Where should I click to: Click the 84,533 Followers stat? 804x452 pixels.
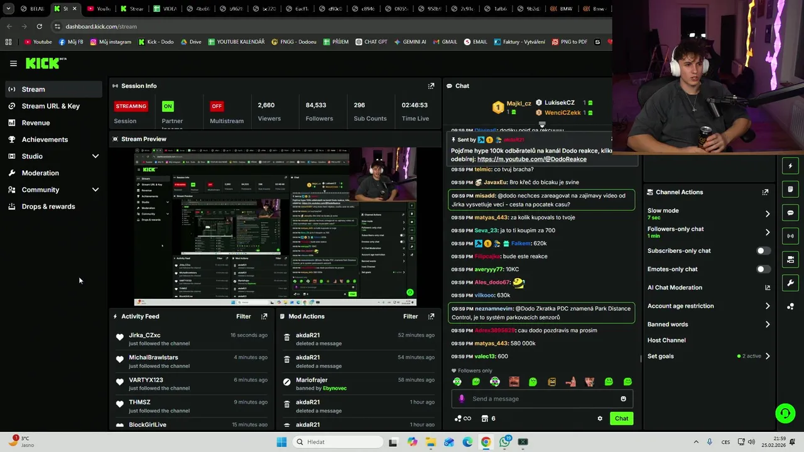pos(319,111)
